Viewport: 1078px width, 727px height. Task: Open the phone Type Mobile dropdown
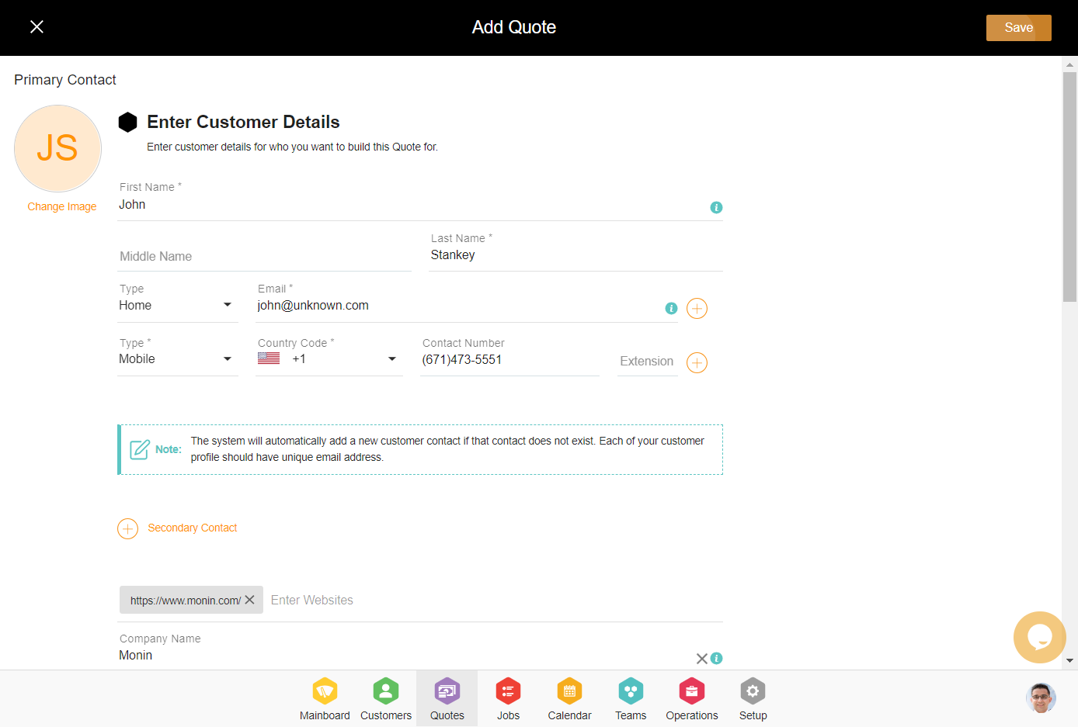coord(177,359)
